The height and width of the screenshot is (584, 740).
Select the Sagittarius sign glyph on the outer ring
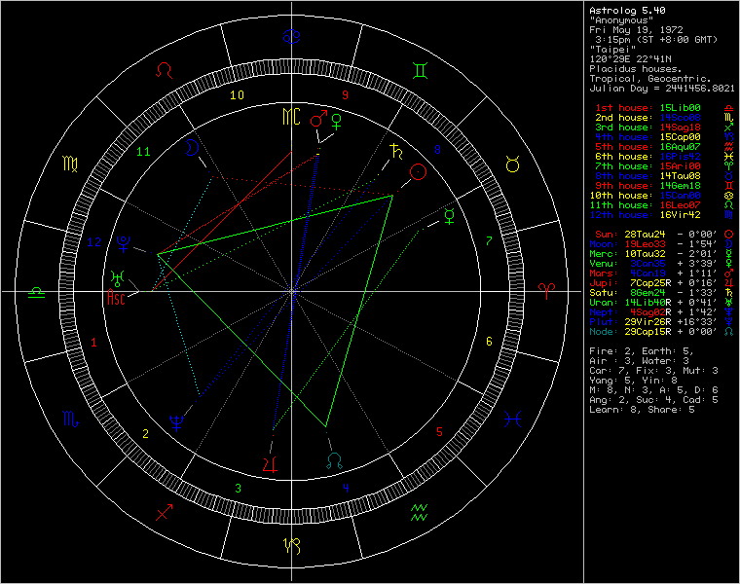point(165,512)
